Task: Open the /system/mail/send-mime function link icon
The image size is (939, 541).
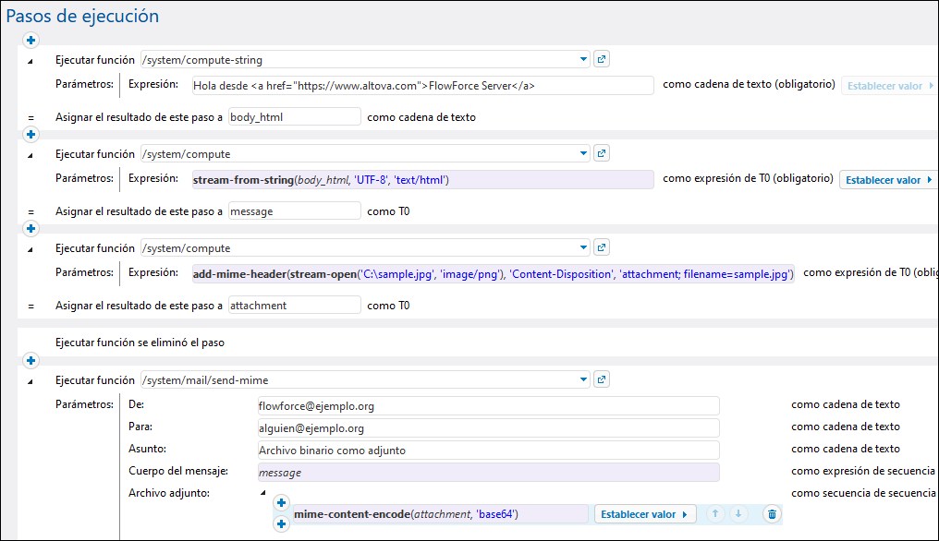Action: pyautogui.click(x=602, y=379)
